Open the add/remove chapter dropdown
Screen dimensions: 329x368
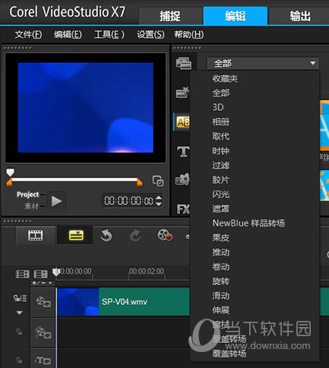[x=42, y=283]
